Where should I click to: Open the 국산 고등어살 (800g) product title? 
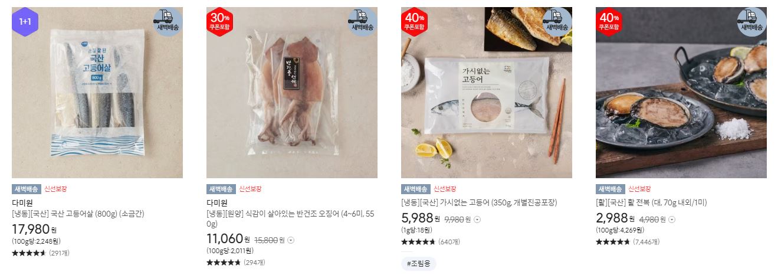click(x=78, y=214)
